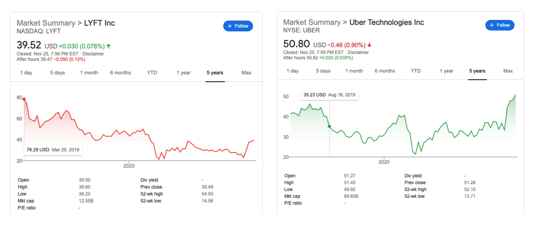Click the green data point on Uber chart

[329, 126]
